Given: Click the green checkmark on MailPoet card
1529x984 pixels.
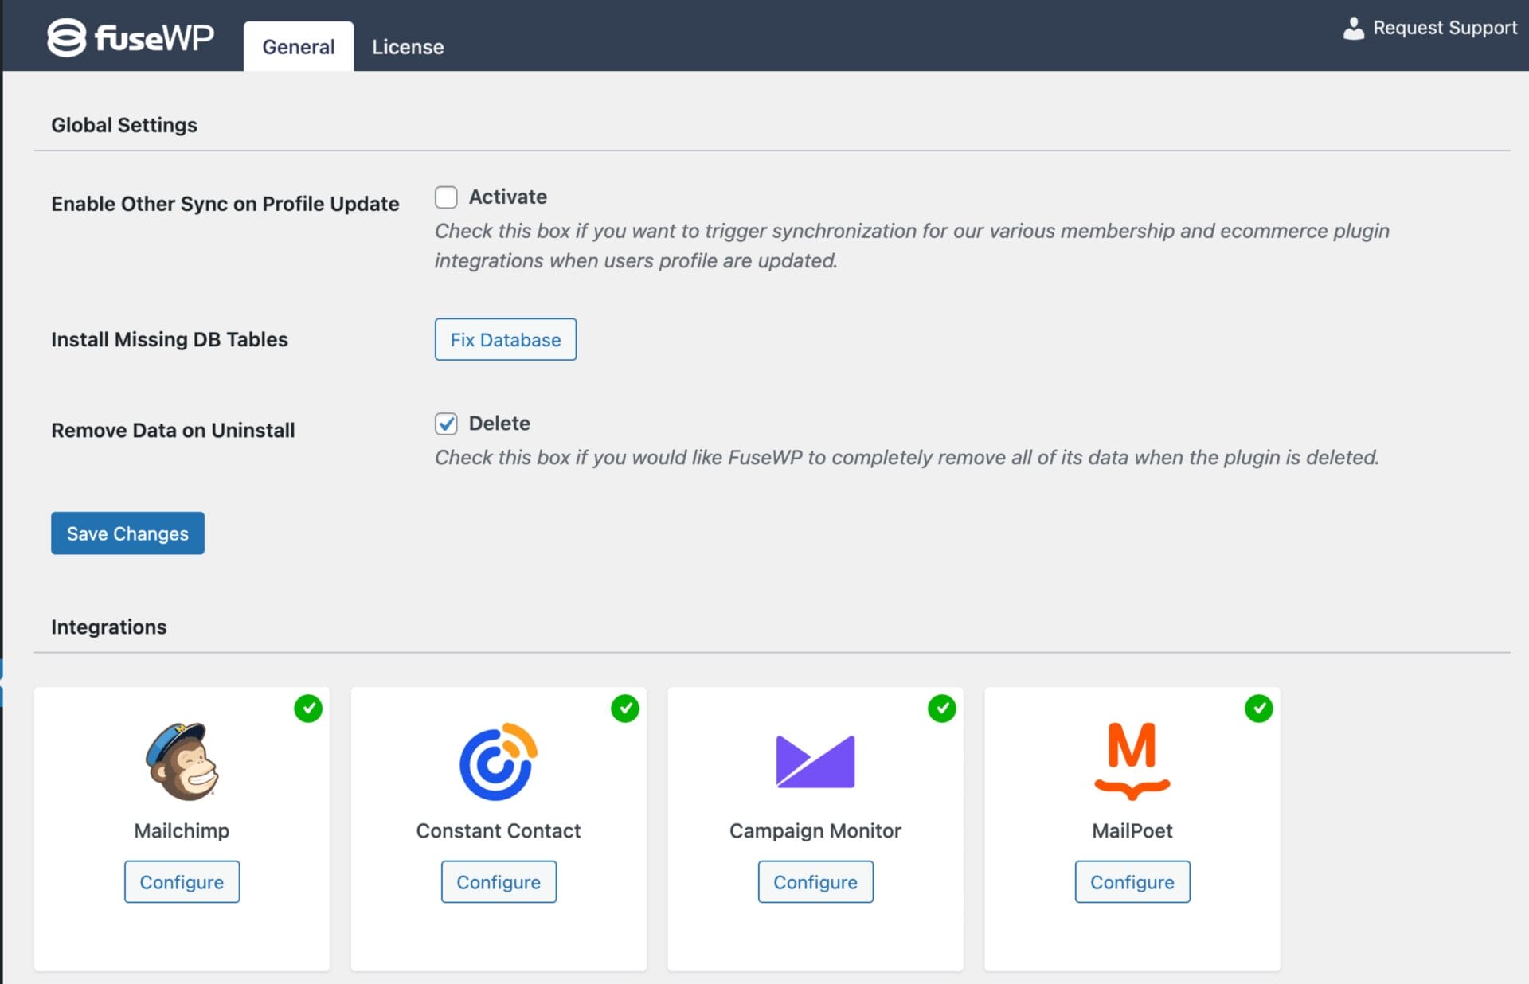Looking at the screenshot, I should coord(1259,708).
